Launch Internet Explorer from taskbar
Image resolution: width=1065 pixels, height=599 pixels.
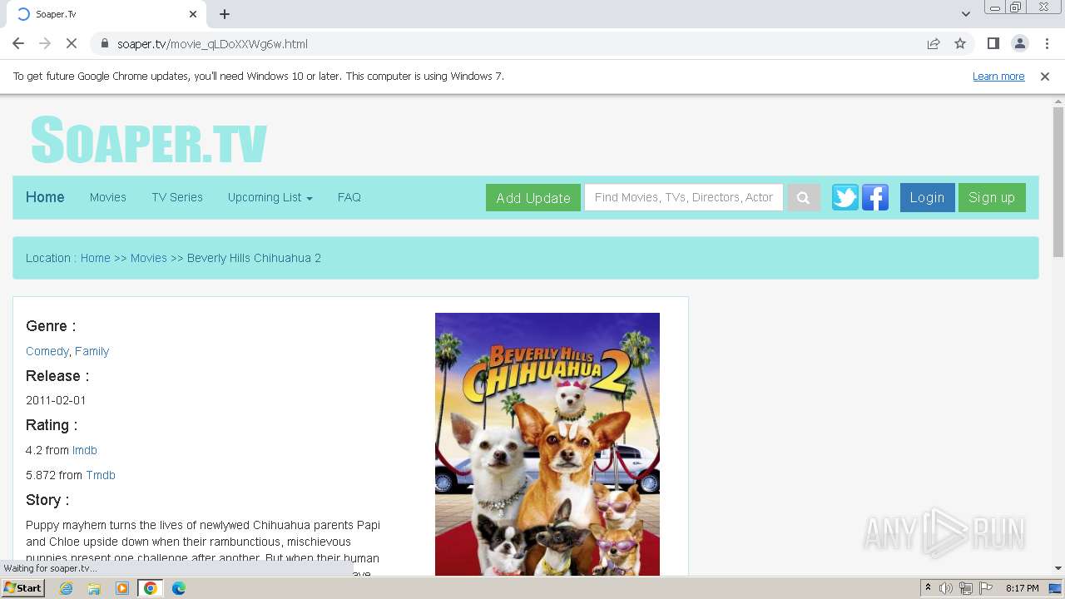click(66, 588)
